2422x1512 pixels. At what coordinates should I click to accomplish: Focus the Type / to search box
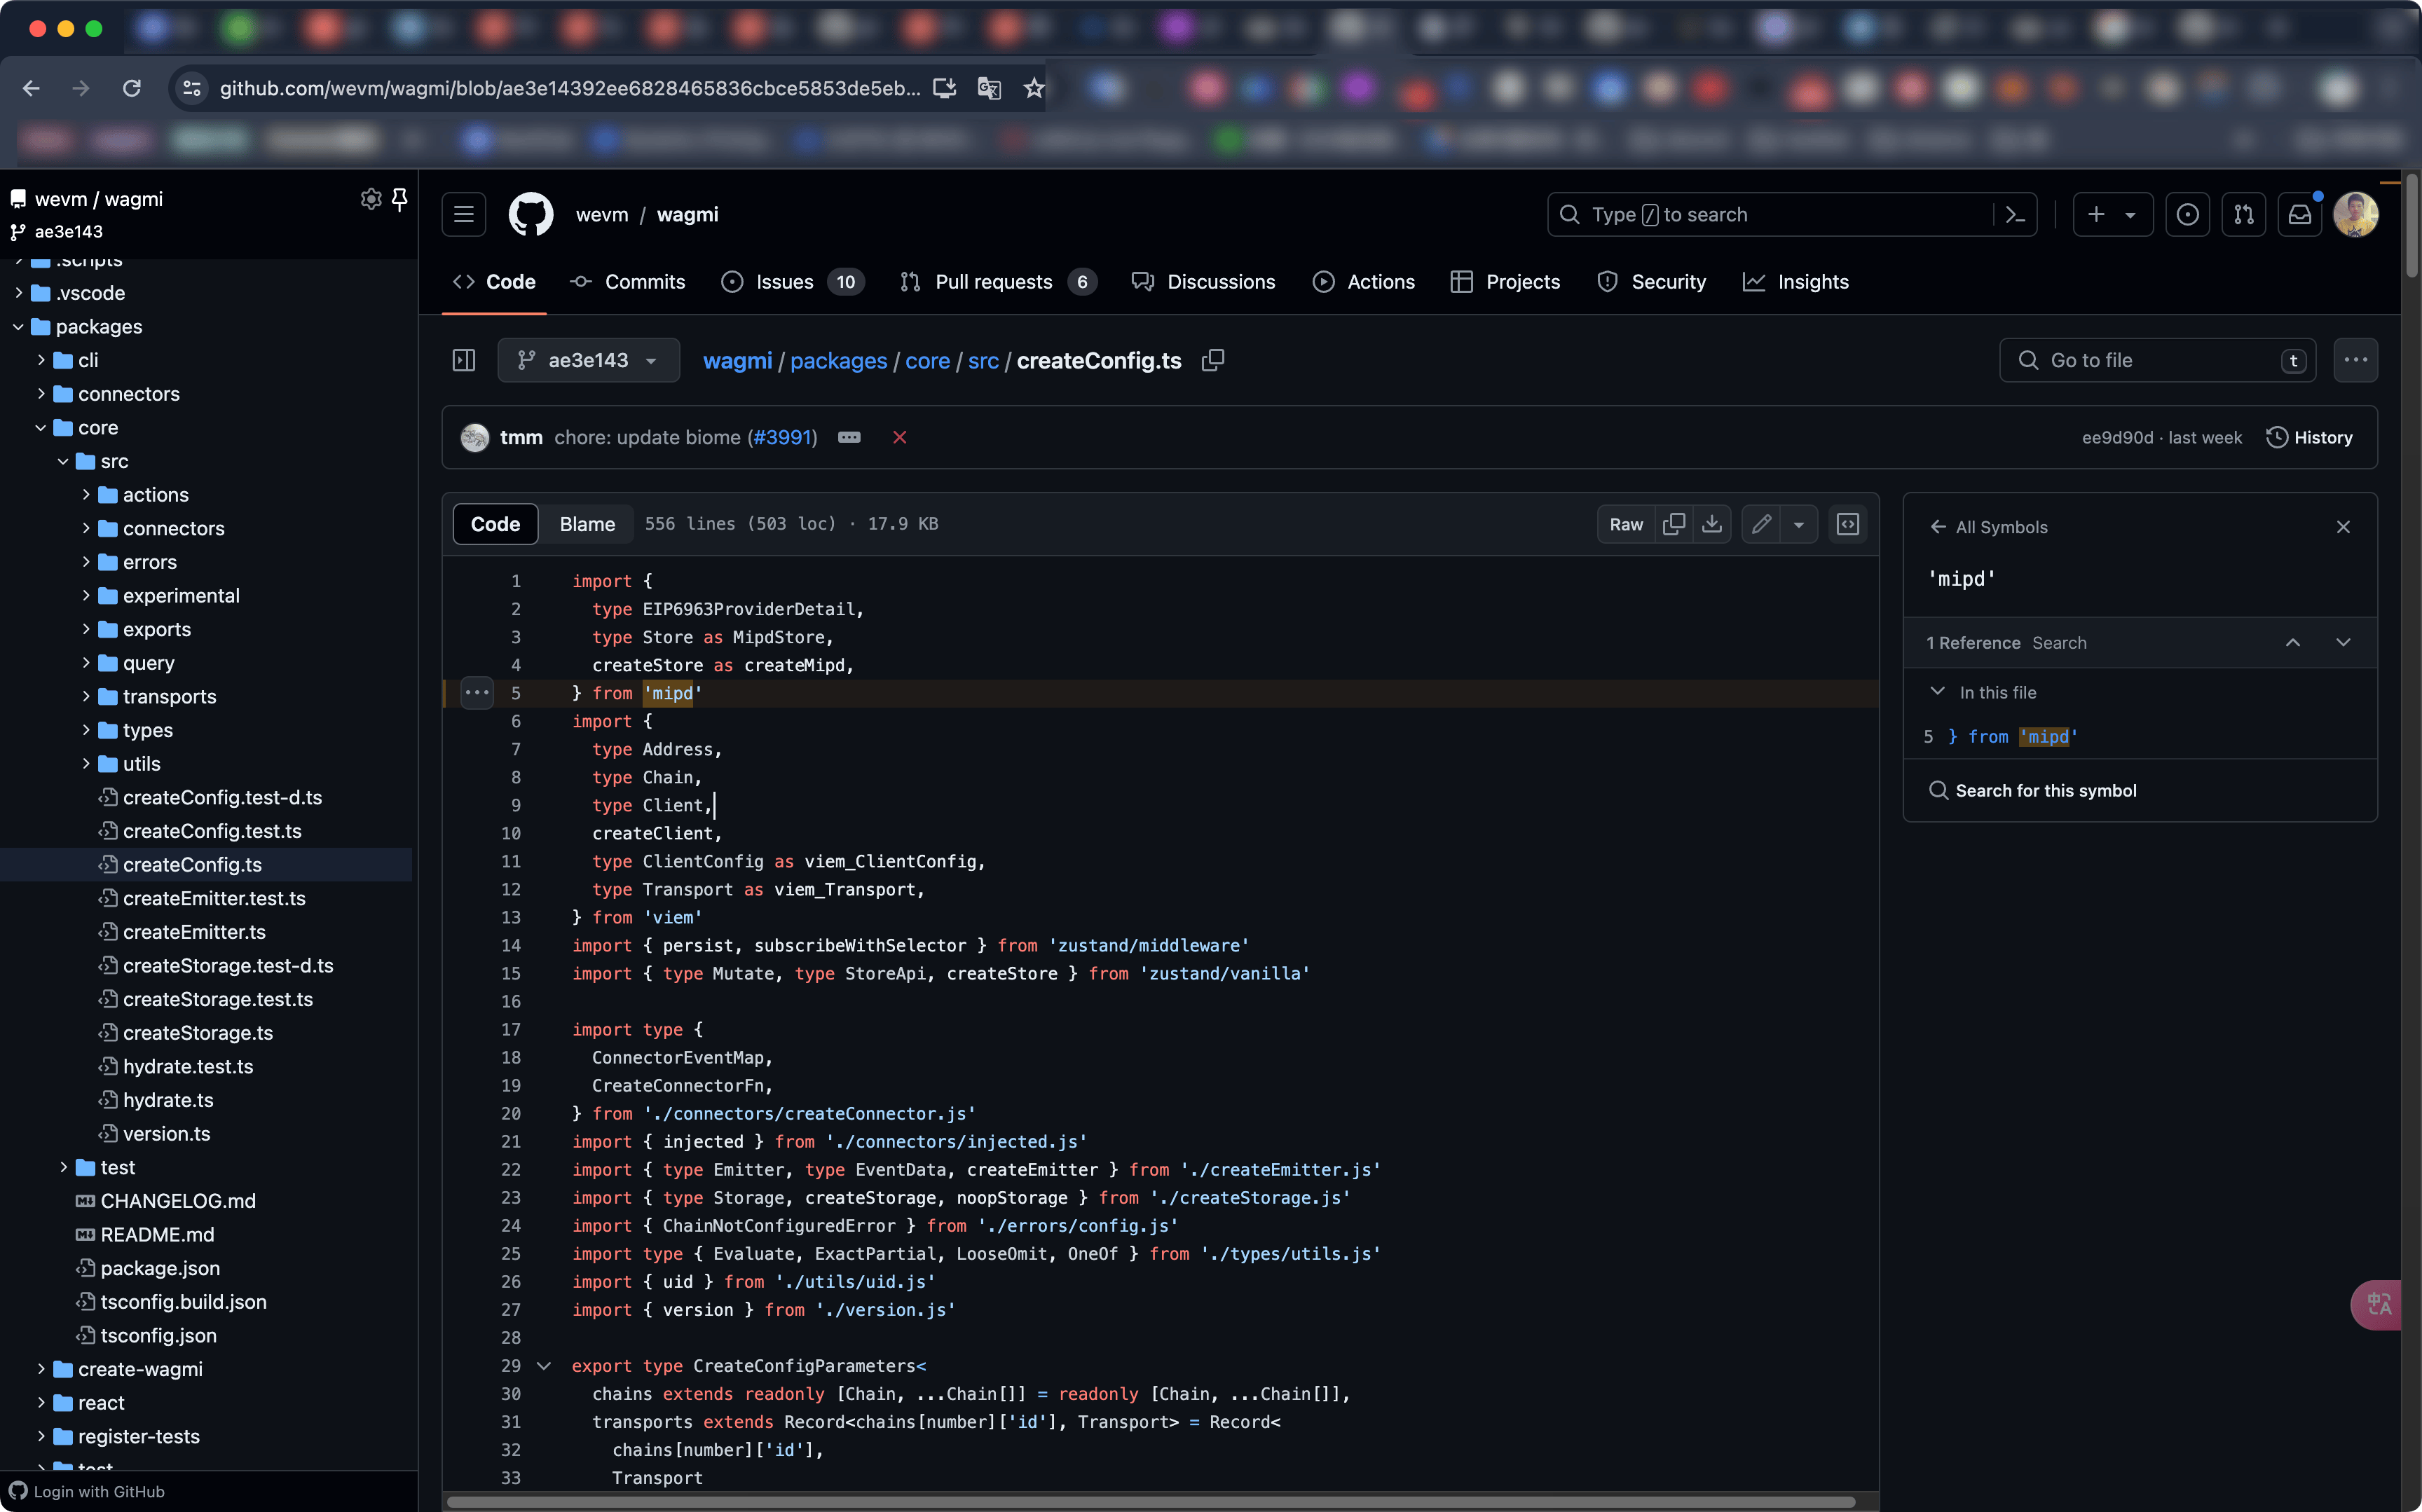[1770, 214]
